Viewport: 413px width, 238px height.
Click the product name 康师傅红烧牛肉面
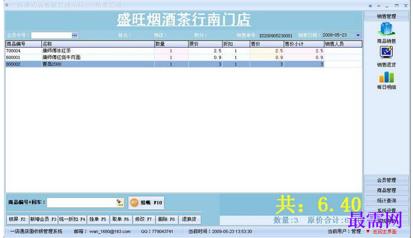point(62,57)
